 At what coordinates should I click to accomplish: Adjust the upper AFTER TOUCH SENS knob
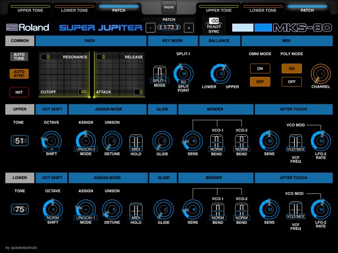point(269,141)
